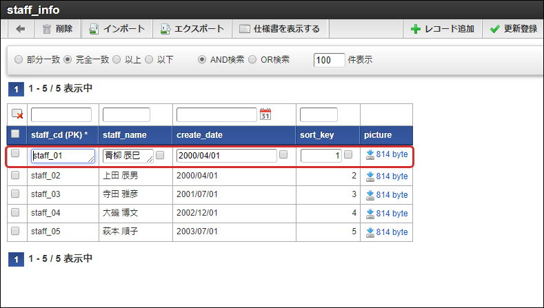This screenshot has width=544, height=308.
Task: Click 更新登録 to save changes
Action: click(513, 29)
